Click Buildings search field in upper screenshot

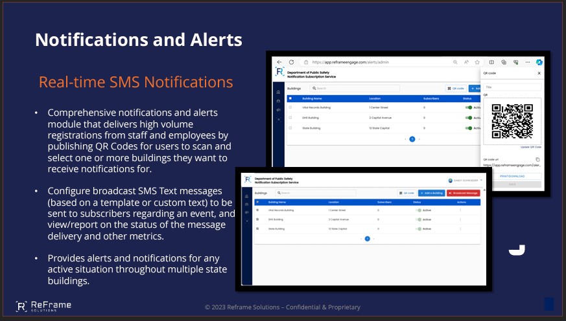pos(355,88)
